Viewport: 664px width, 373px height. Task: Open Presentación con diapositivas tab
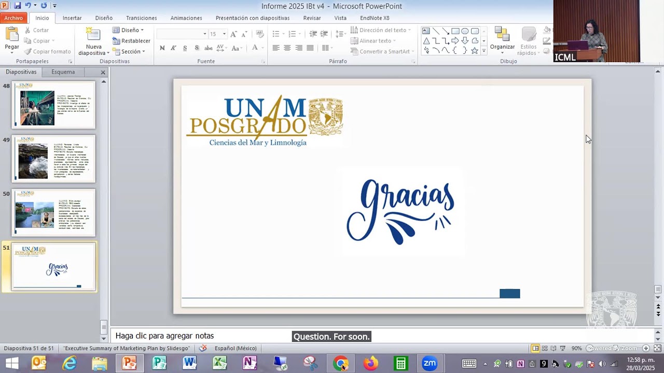(x=253, y=18)
